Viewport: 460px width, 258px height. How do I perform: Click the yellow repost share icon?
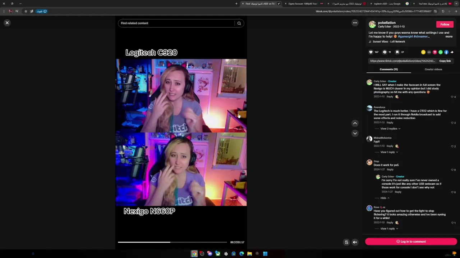tap(423, 52)
